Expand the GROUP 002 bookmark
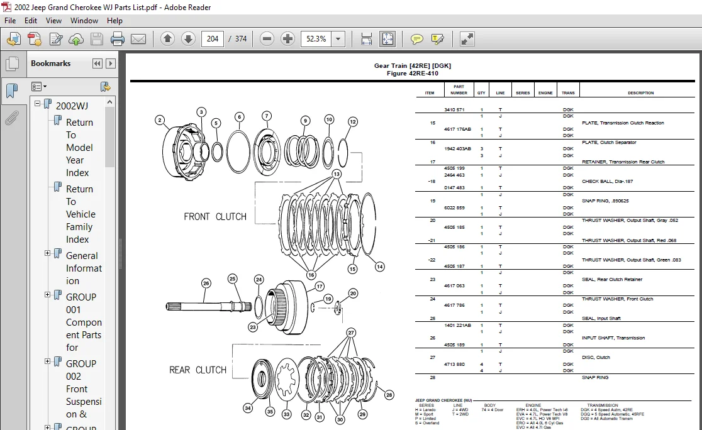 click(47, 361)
